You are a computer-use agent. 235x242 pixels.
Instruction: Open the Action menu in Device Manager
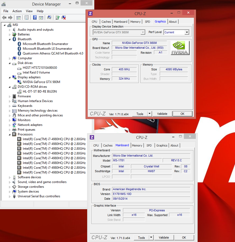point(17,11)
